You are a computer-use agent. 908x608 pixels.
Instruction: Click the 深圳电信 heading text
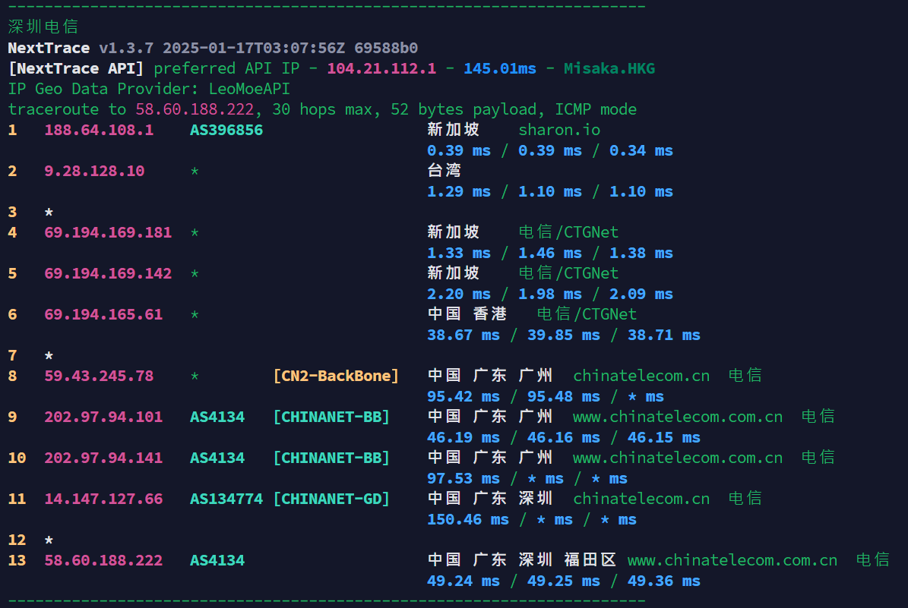tap(43, 27)
